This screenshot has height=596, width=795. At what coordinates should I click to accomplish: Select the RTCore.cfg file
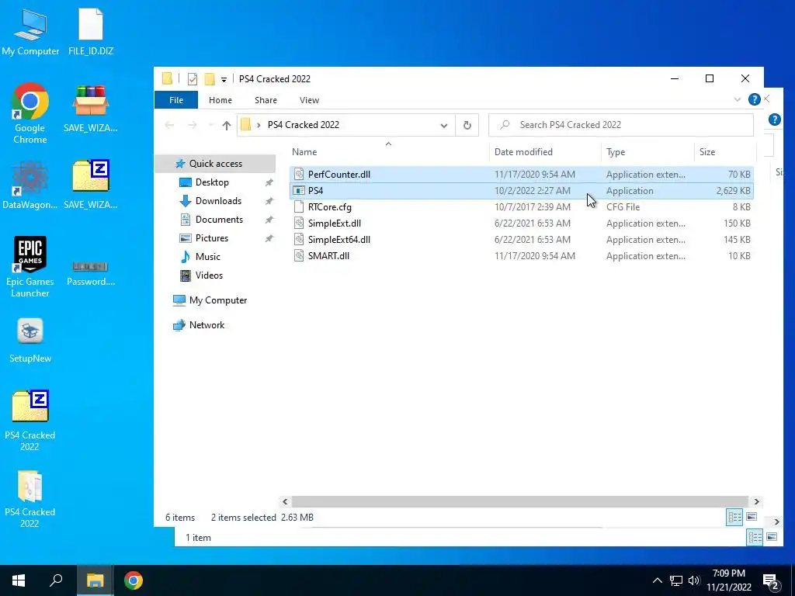click(x=521, y=206)
